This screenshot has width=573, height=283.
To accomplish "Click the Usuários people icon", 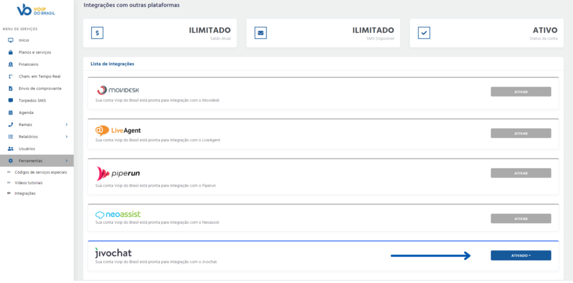I will tap(11, 148).
